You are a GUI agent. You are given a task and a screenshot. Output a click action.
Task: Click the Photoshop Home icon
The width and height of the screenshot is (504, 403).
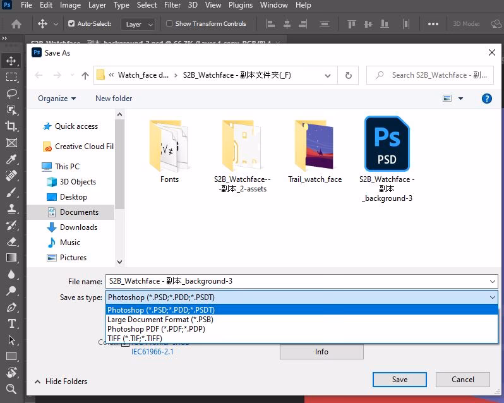pos(16,24)
